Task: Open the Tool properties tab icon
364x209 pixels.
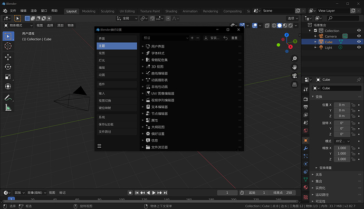Action: pyautogui.click(x=306, y=89)
